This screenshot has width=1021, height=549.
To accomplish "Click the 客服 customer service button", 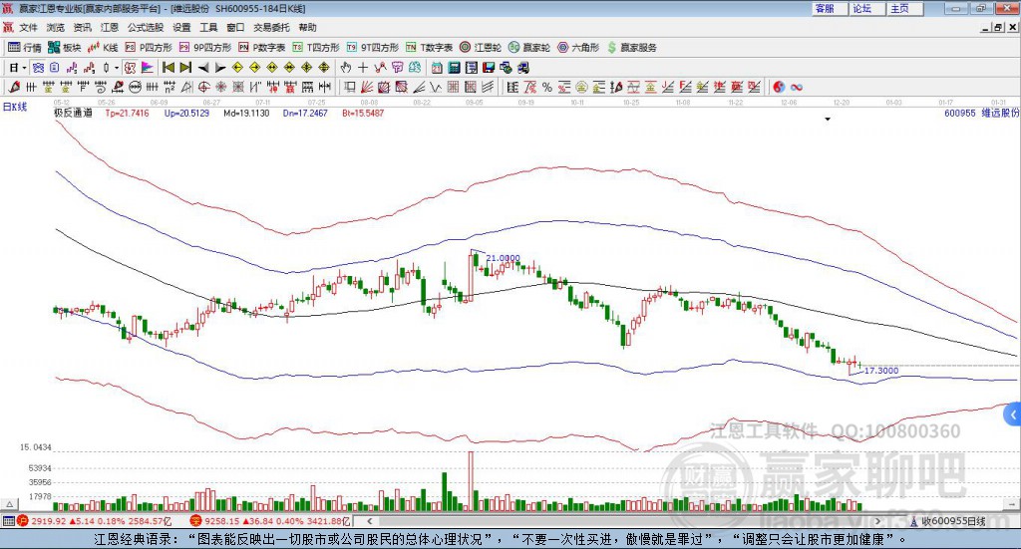I will (x=825, y=8).
